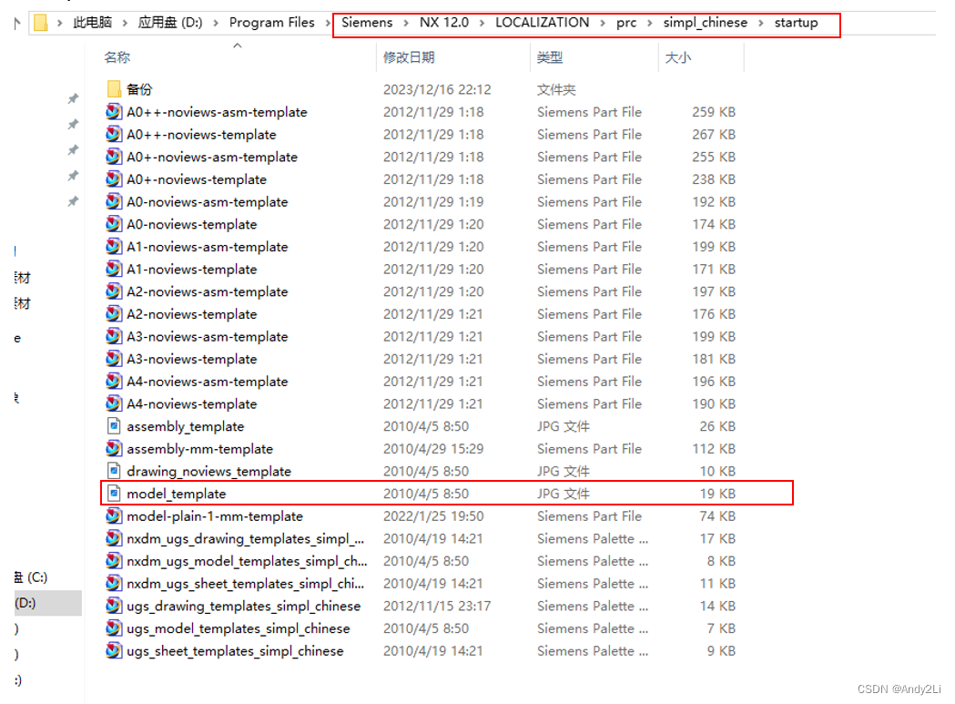Expand the chevron after LOCALIZATION
Image resolution: width=955 pixels, height=704 pixels.
click(x=603, y=23)
